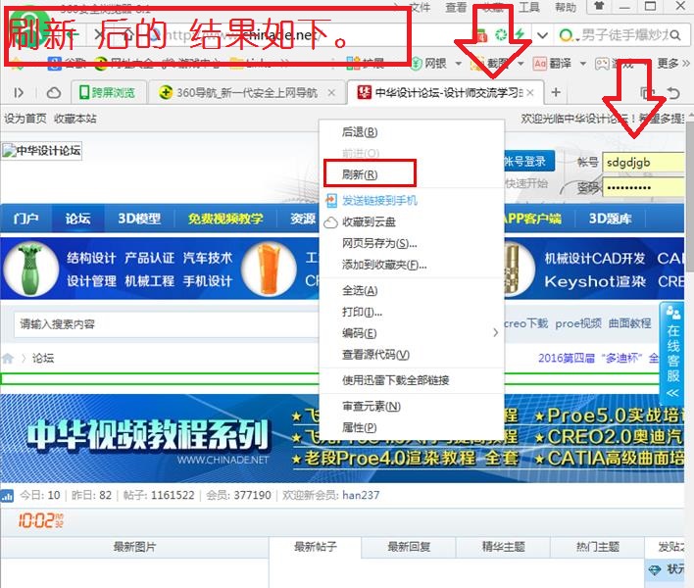Click the 收藏本站 link
This screenshot has height=588, width=694.
click(75, 119)
